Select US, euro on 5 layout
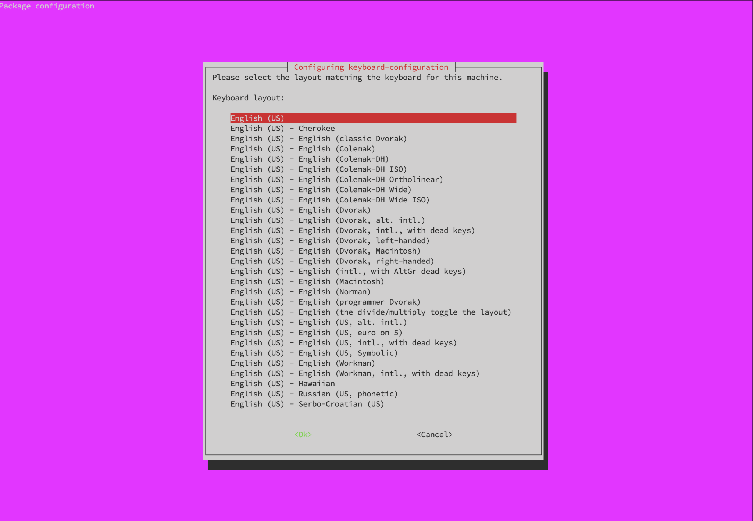The height and width of the screenshot is (521, 753). (316, 333)
